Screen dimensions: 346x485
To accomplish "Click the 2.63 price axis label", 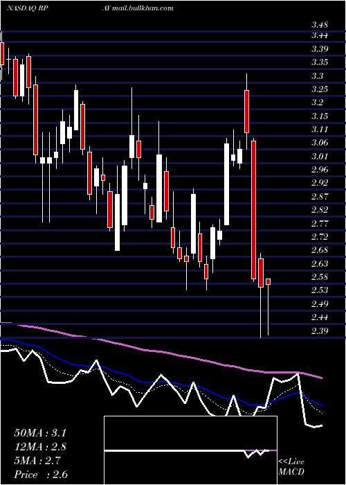I will (320, 264).
